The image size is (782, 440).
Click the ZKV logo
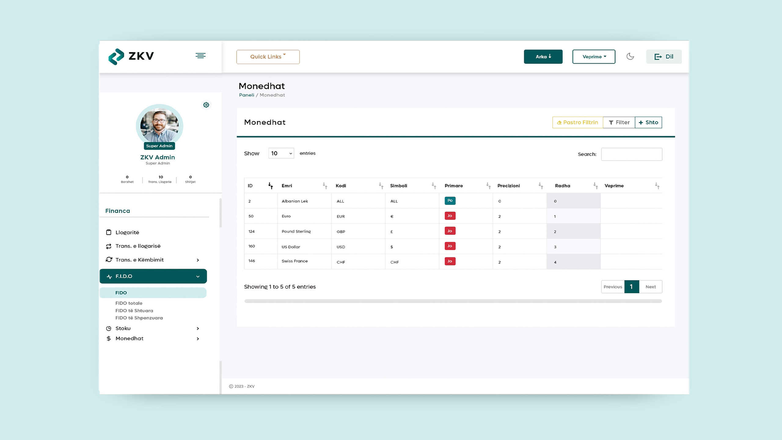[131, 57]
